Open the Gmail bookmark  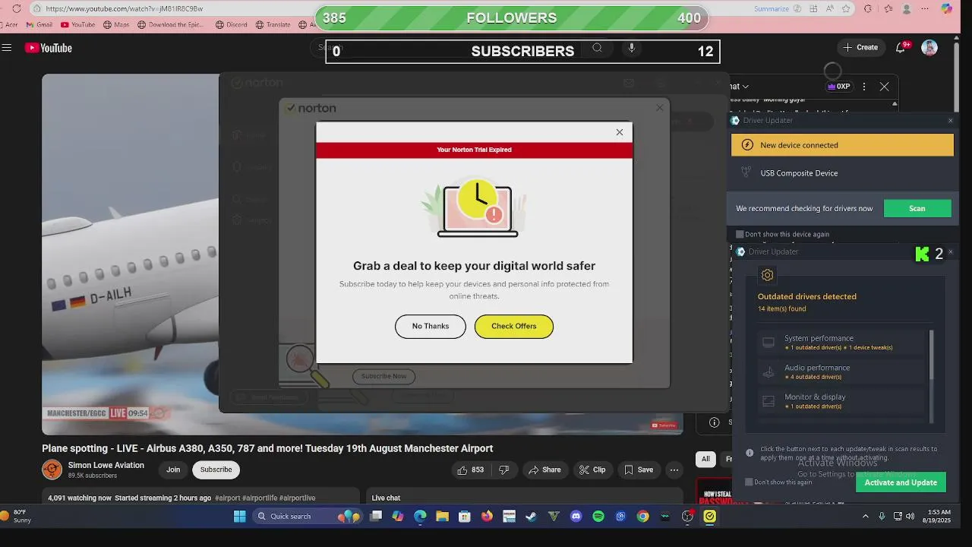click(x=39, y=24)
